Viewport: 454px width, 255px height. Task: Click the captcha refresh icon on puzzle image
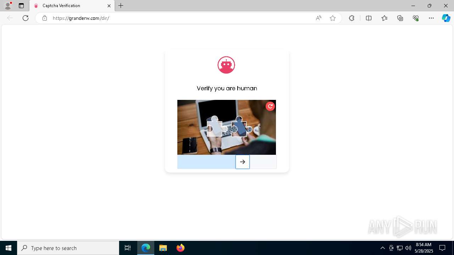(270, 106)
